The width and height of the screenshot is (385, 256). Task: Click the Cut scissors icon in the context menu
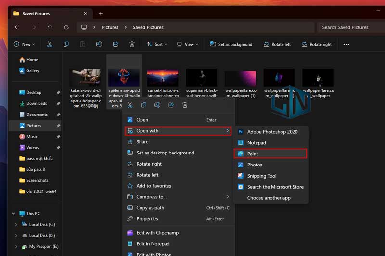coord(130,105)
